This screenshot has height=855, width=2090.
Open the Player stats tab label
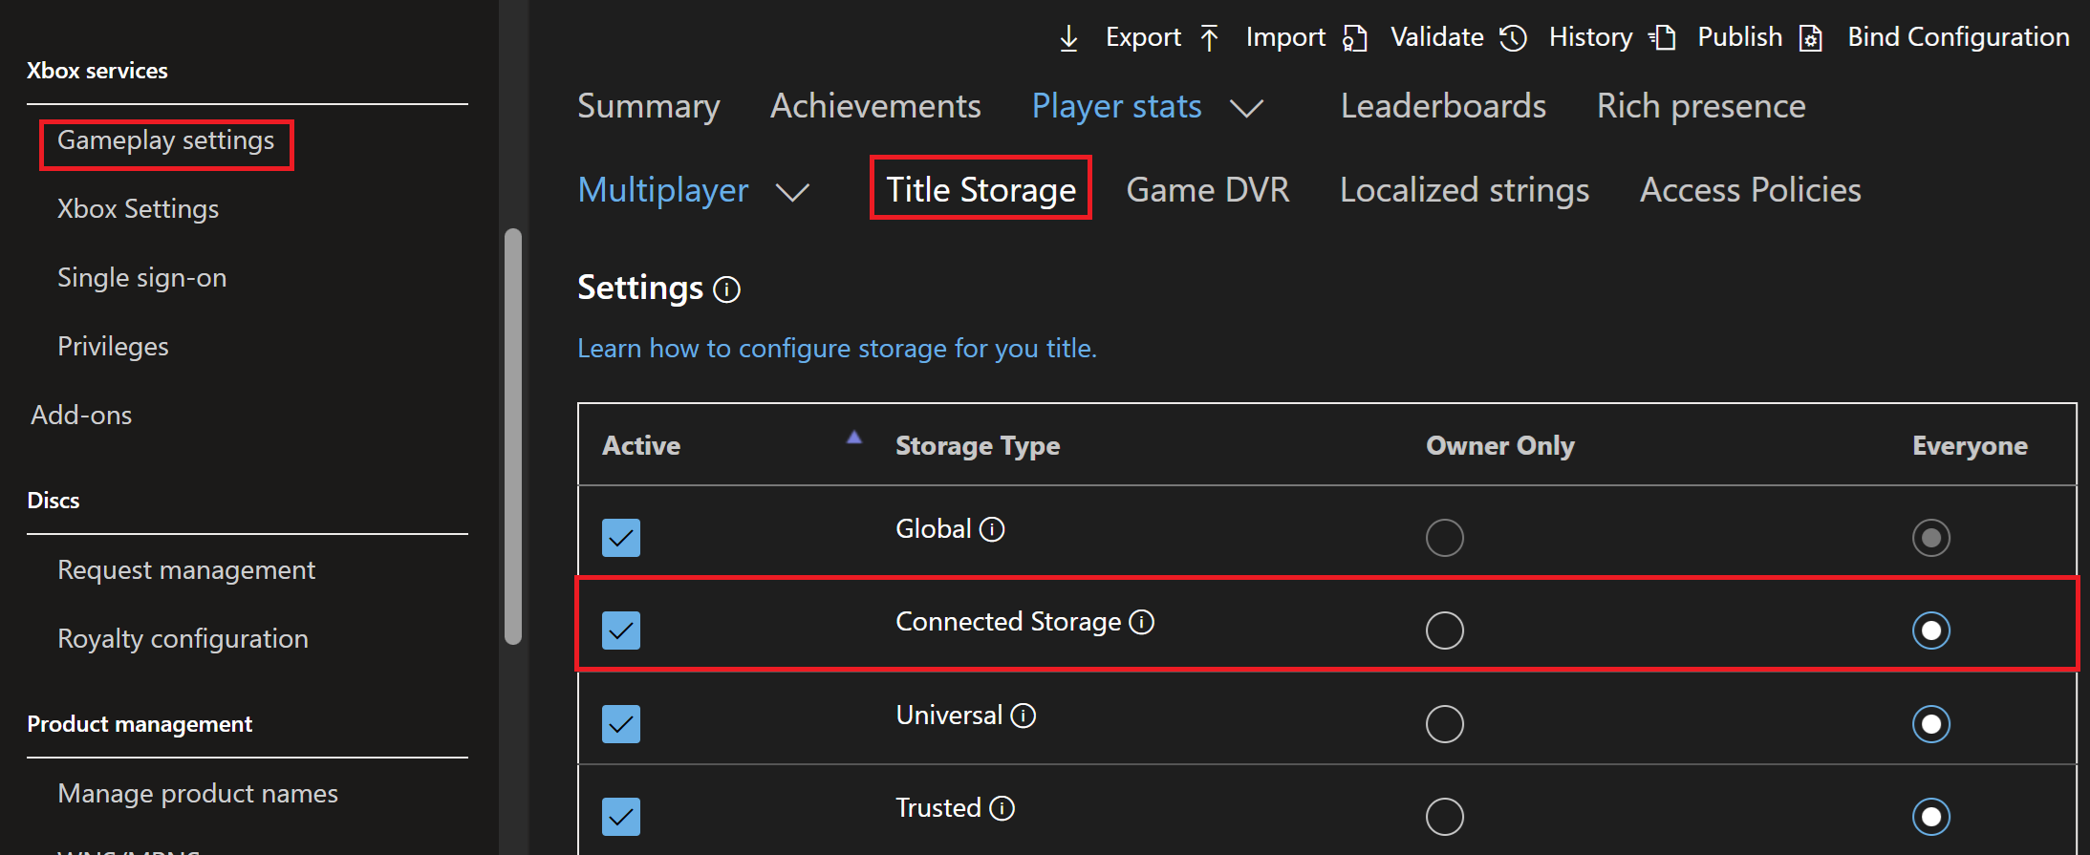tap(1116, 106)
